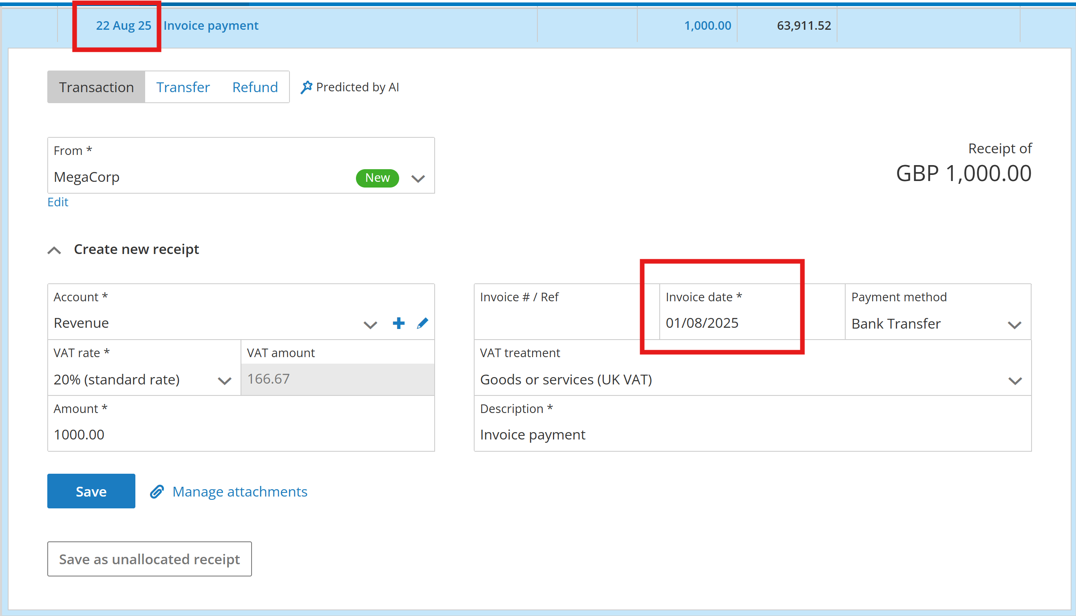Click the Invoice # / Ref field
1076x616 pixels.
566,323
